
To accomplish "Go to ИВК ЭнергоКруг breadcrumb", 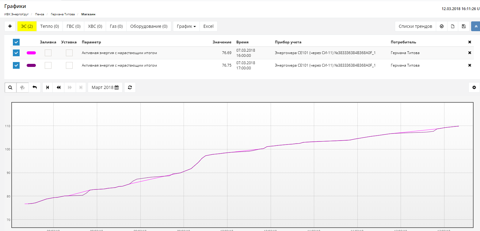I will [x=17, y=14].
